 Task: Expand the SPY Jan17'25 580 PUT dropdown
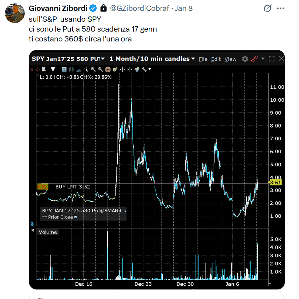coord(103,59)
